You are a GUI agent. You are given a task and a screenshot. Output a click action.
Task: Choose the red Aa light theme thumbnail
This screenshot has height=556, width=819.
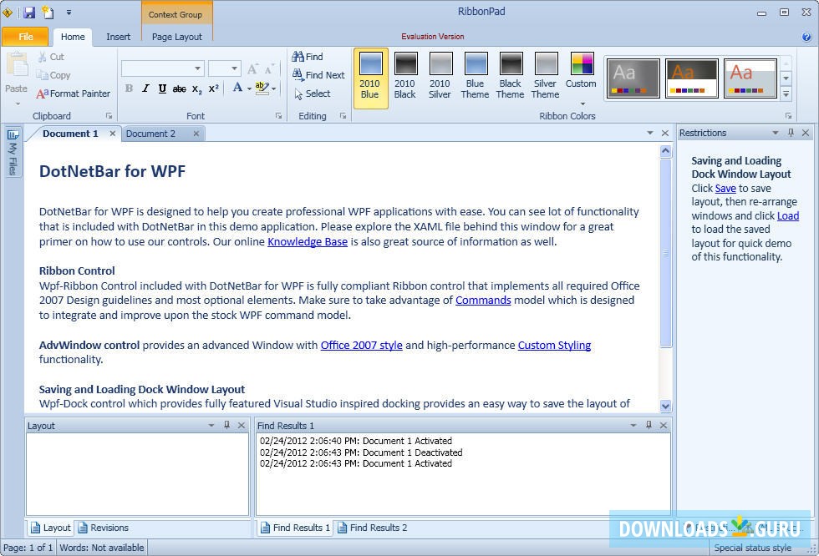(750, 78)
